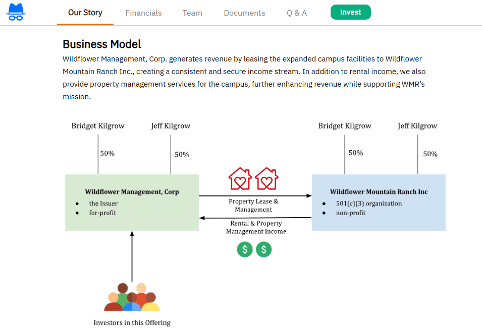Click the Property Lease & Management label

[x=253, y=205]
